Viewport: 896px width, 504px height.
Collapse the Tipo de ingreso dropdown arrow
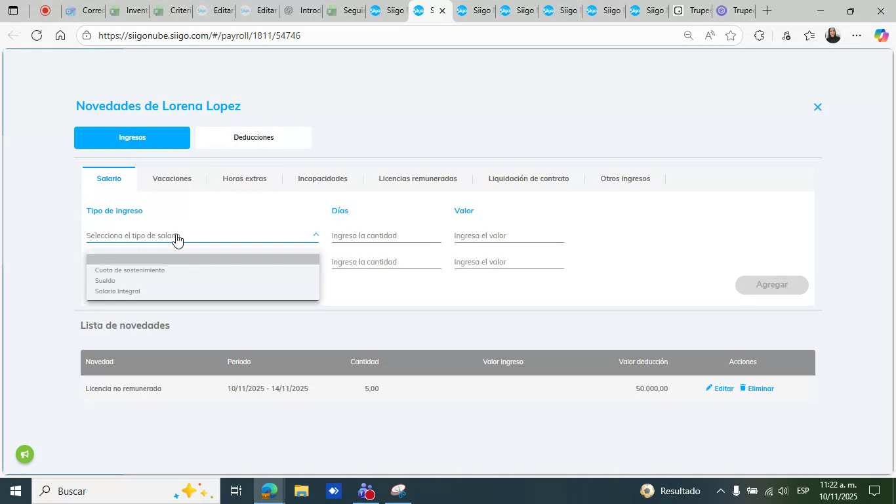tap(316, 234)
